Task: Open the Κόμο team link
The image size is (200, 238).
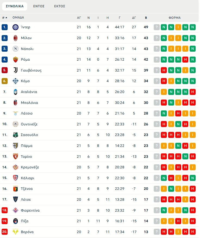Action: coord(25,81)
